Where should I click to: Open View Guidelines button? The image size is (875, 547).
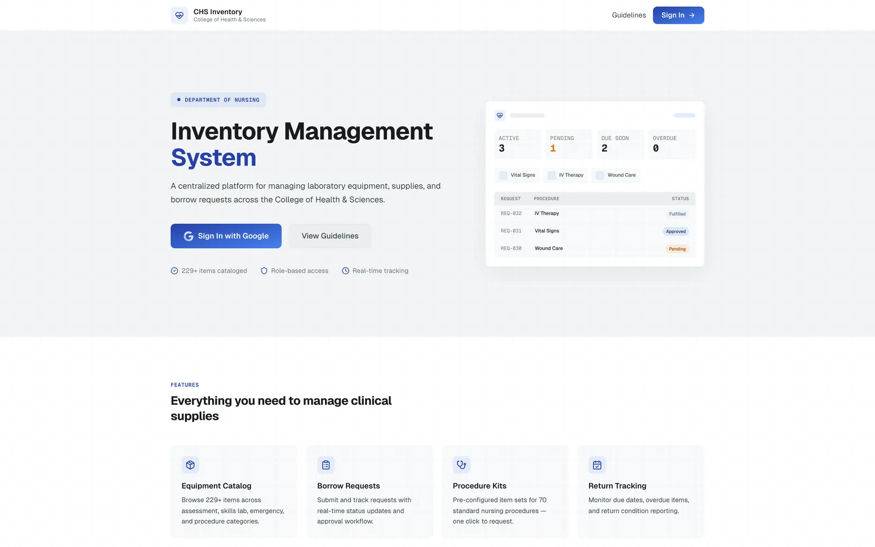330,236
